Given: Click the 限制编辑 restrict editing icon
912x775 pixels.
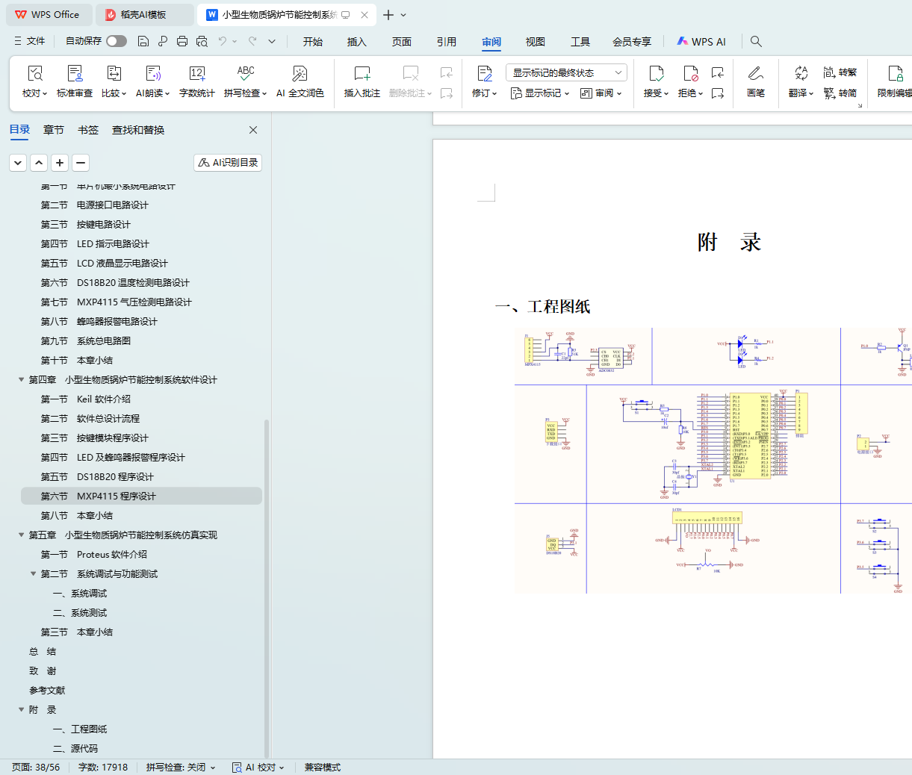Looking at the screenshot, I should [895, 74].
